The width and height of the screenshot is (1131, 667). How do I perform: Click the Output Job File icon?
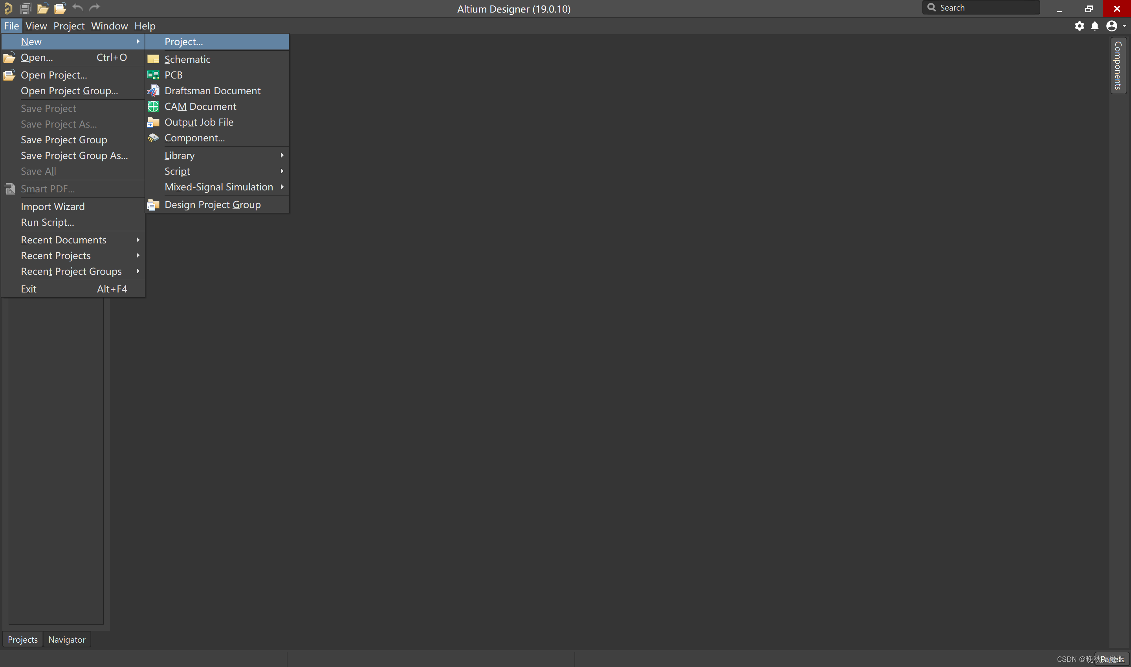153,122
